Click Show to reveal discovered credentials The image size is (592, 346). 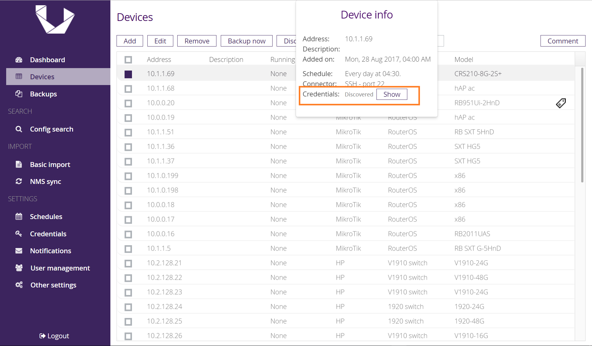point(392,94)
